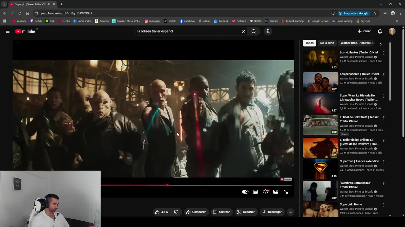Open Superman Avance extendido thumbnail

click(321, 169)
